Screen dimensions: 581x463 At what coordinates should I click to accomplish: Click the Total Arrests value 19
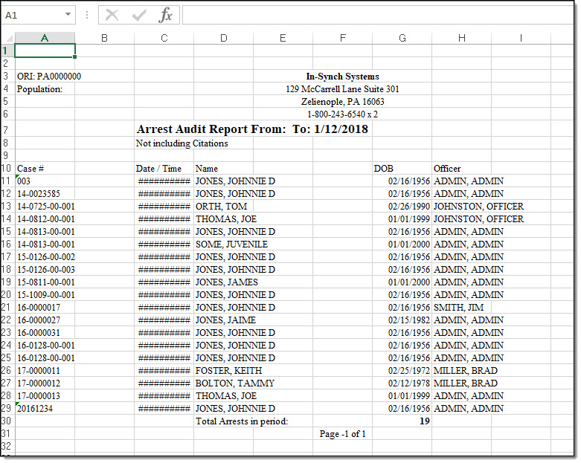click(423, 421)
